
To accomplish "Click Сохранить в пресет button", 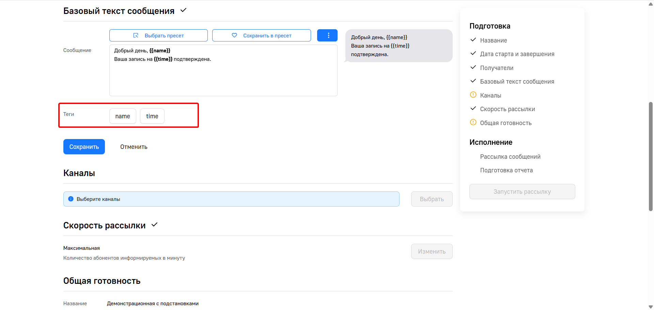I will pos(261,35).
